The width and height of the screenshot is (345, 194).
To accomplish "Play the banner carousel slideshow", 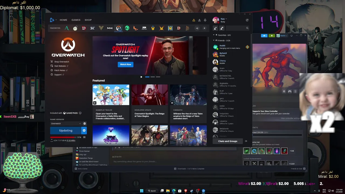I will tap(141, 77).
